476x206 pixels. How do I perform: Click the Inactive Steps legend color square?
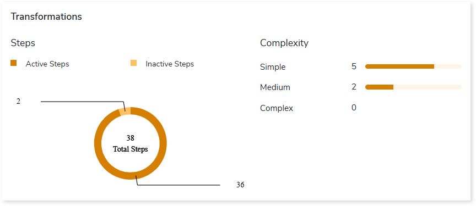tap(133, 63)
